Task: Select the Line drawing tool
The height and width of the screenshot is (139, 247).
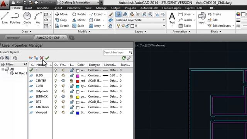Action: coord(5,18)
